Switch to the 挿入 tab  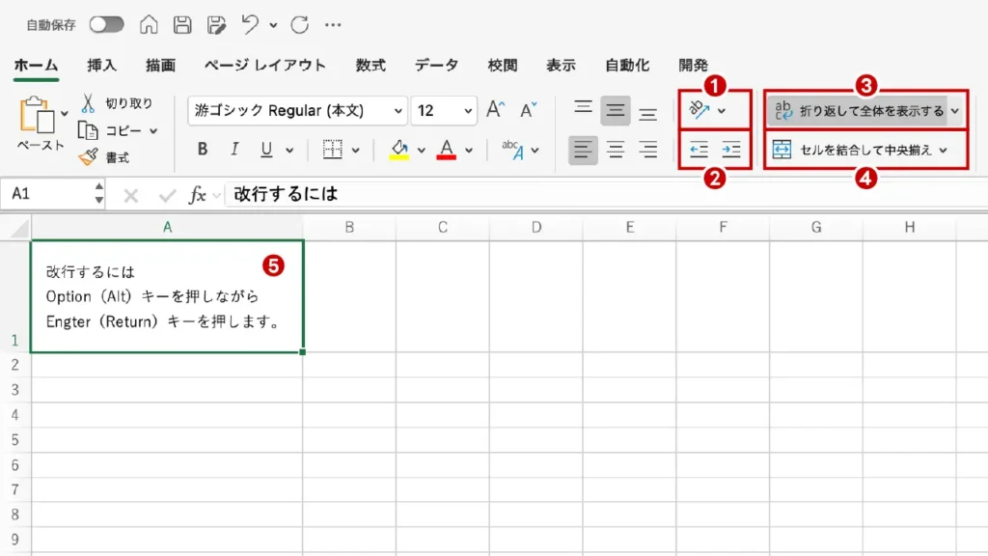pos(101,66)
